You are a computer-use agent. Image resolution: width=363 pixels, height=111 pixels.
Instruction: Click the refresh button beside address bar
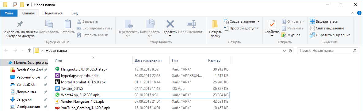tap(291, 50)
